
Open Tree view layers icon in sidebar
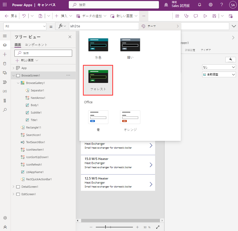(x=5, y=45)
